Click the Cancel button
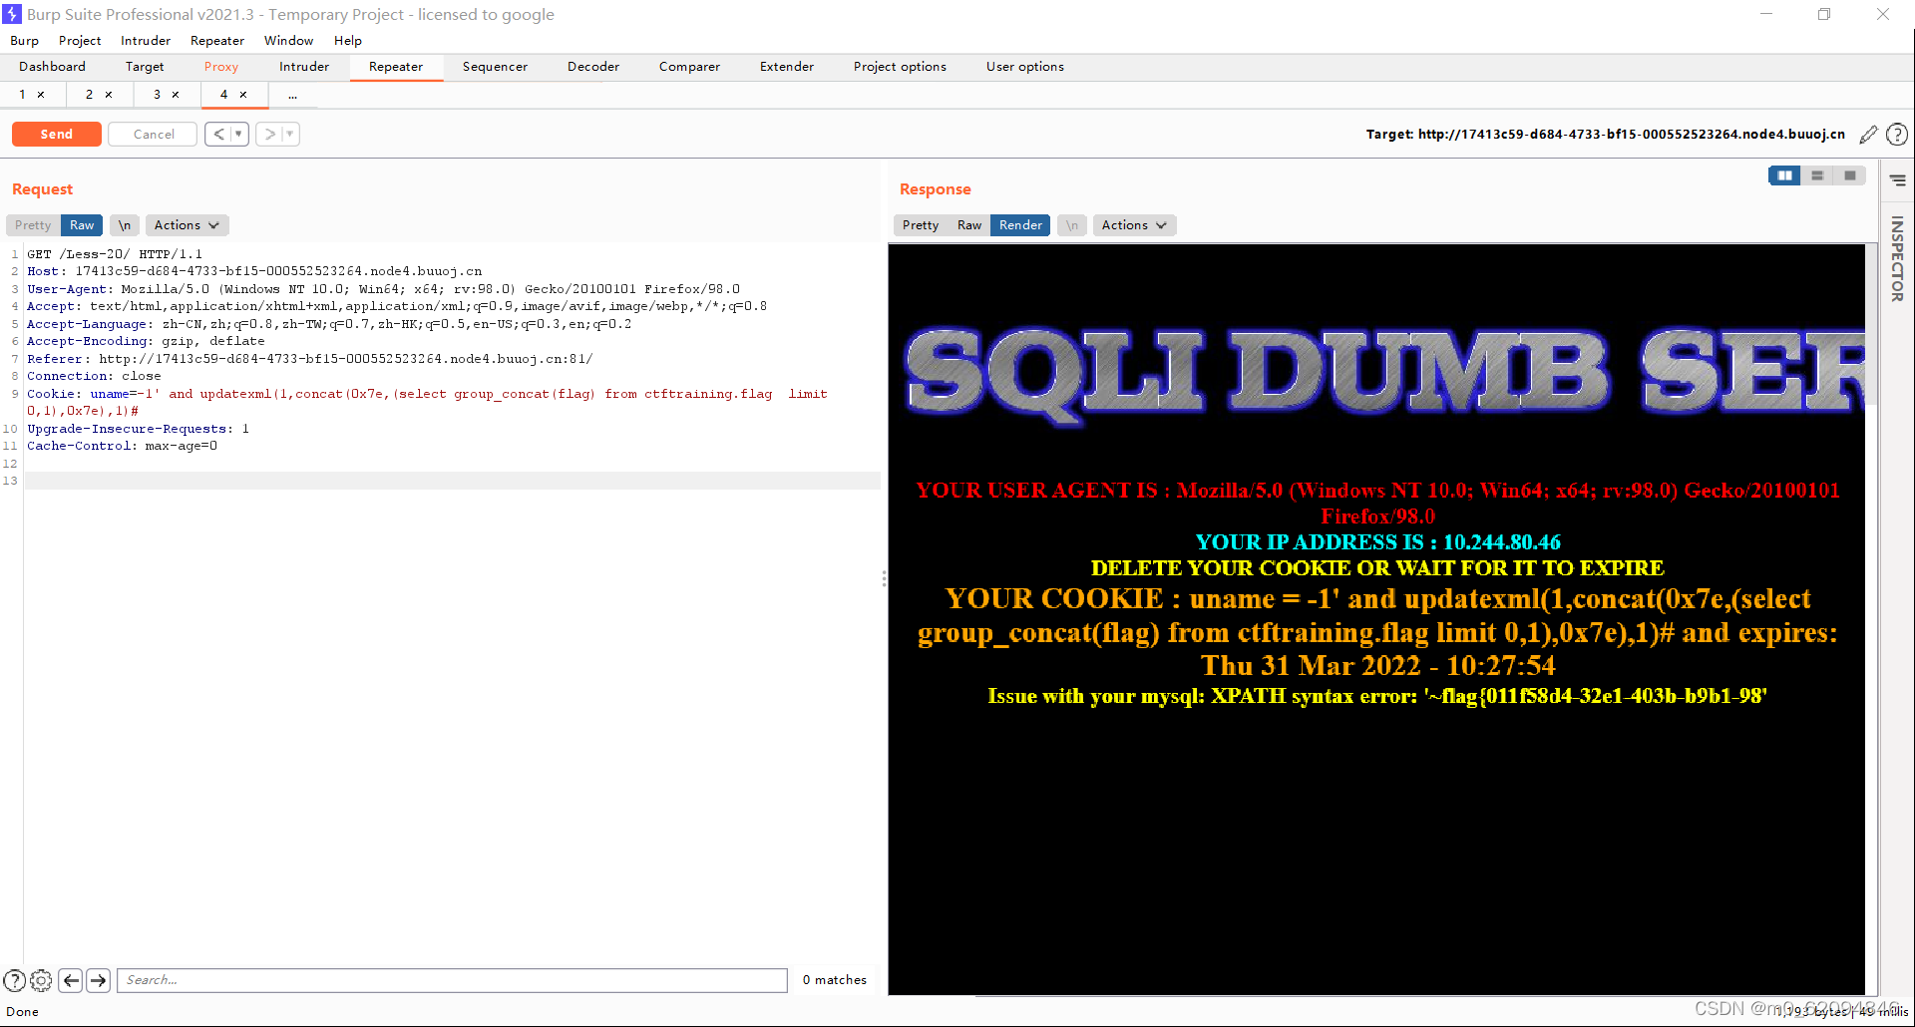This screenshot has height=1027, width=1915. pos(154,134)
